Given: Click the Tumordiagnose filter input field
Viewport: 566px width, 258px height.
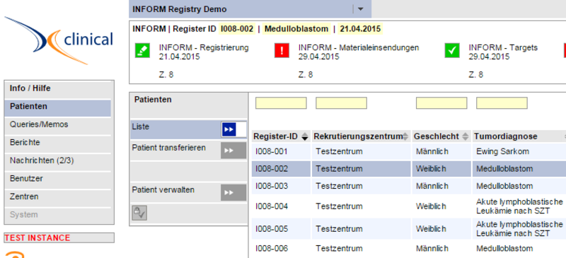Looking at the screenshot, I should [x=502, y=103].
